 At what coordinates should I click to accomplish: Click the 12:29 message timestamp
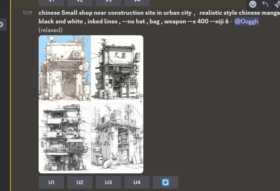click(27, 13)
